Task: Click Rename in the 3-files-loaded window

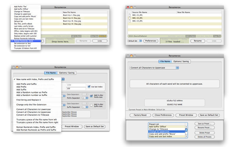Action: [x=198, y=41]
